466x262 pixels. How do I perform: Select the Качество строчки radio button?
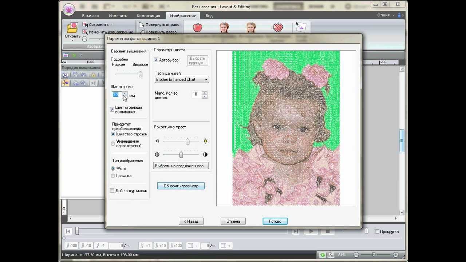(113, 134)
